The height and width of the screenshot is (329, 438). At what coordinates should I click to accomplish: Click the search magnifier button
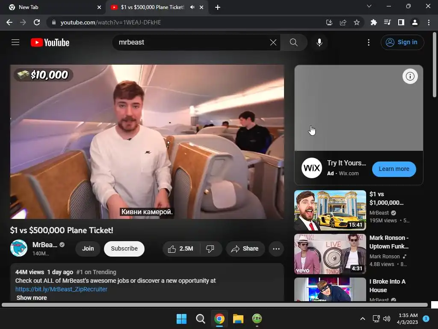click(x=293, y=42)
